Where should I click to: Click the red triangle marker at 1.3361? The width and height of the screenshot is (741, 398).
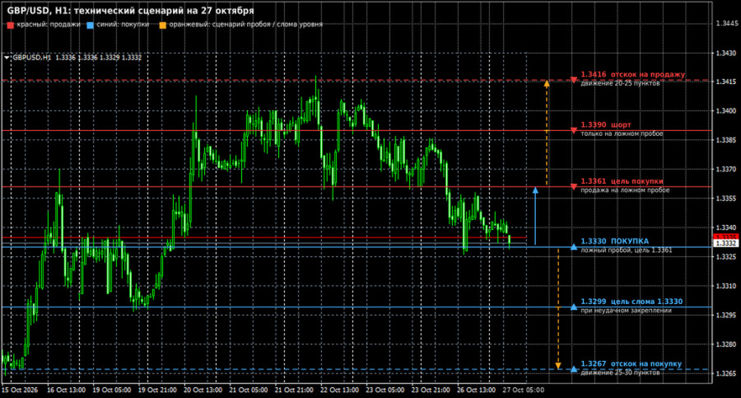click(573, 186)
